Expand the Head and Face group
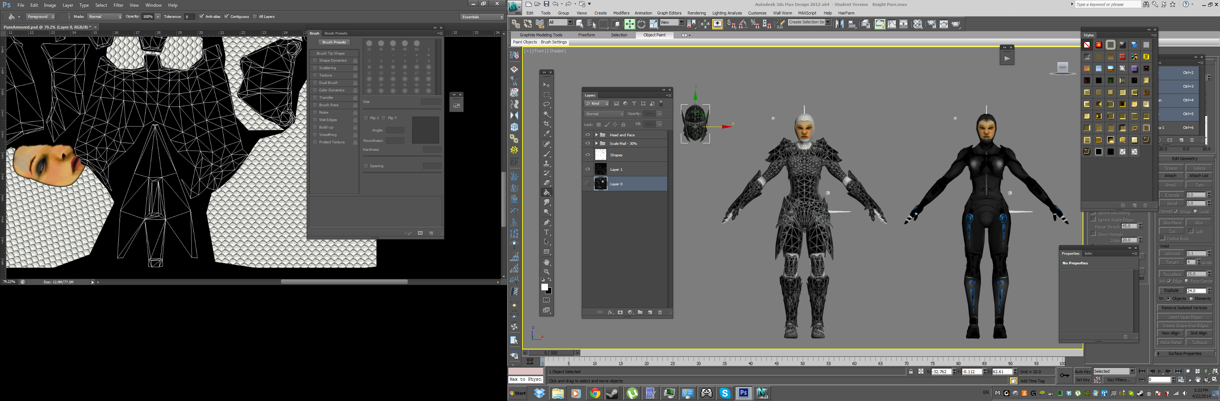Screen dimensions: 1220x401 (596, 135)
